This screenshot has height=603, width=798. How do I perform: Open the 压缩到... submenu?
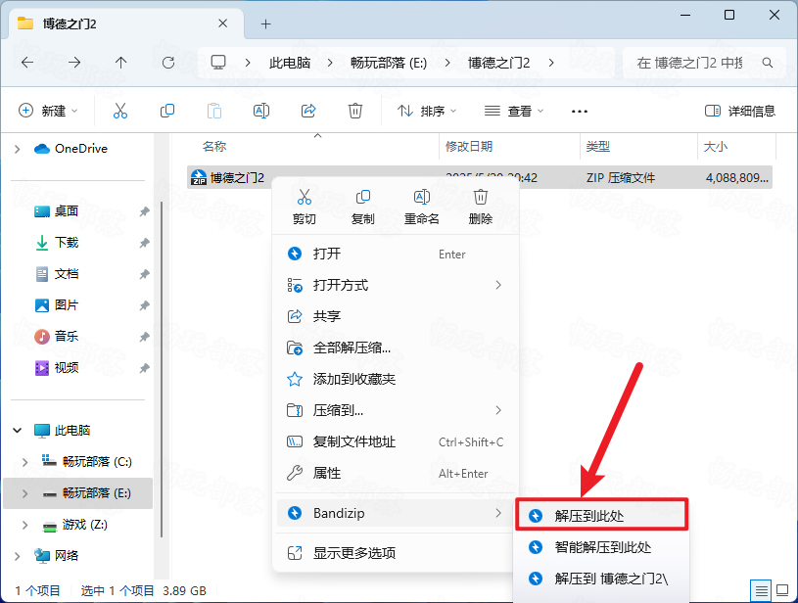396,410
